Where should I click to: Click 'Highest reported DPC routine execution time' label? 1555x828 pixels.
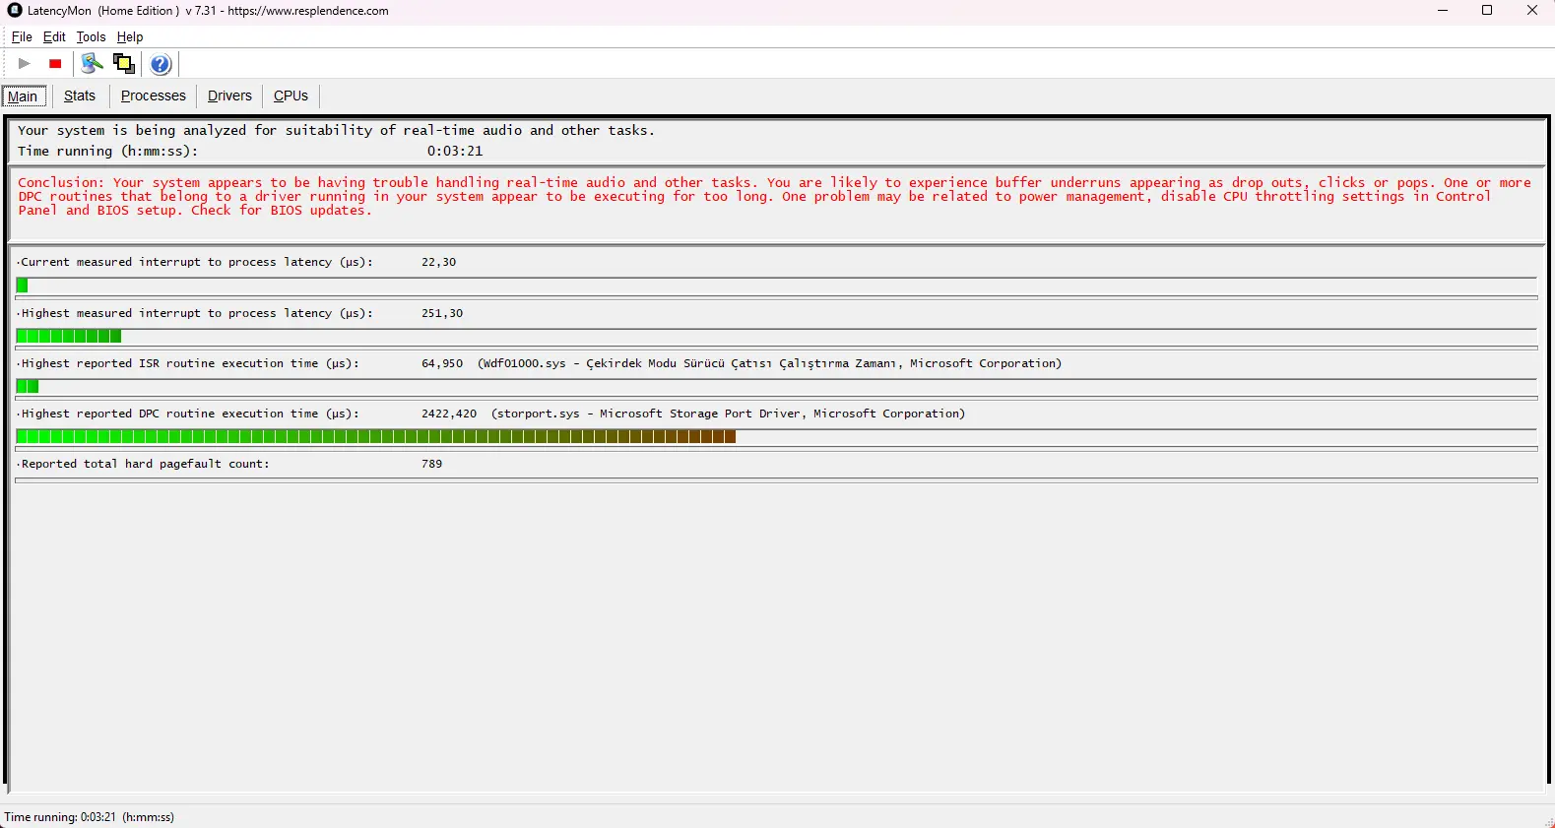pos(188,414)
